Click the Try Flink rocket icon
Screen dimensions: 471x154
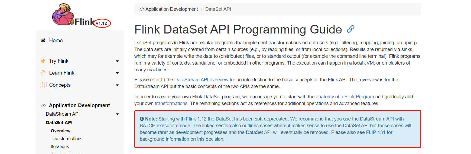click(x=43, y=61)
